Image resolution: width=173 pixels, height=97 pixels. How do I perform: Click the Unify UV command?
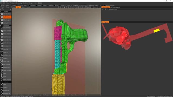pos(6,43)
